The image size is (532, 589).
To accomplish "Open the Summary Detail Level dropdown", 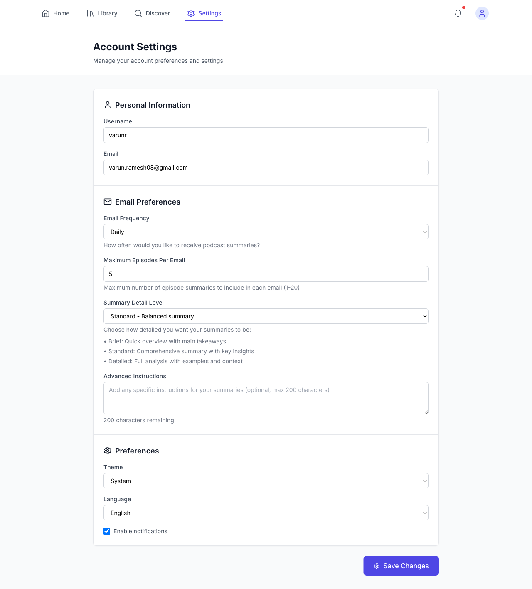I will (x=266, y=316).
